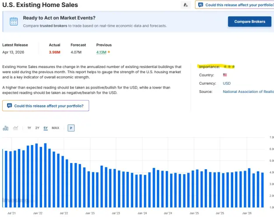Click the previous value 4.13M link
The height and width of the screenshot is (217, 274).
coord(101,52)
